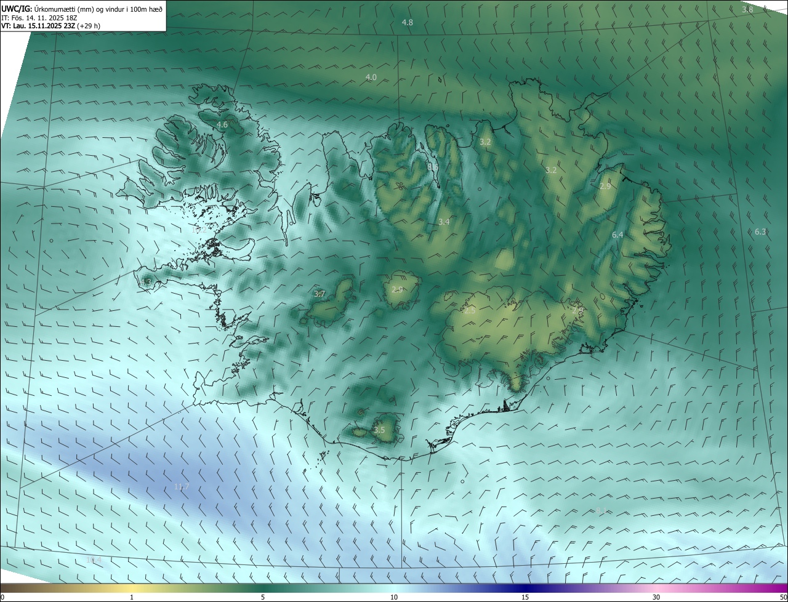The width and height of the screenshot is (788, 602).
Task: Click the title text "UWC/IG: Úrkomumætti (mm) og vindur í 100m hæð"
Action: [x=82, y=9]
